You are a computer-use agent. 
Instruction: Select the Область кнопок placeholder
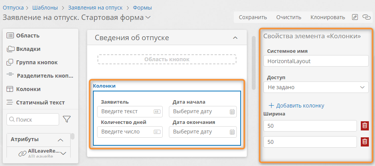tap(167, 59)
